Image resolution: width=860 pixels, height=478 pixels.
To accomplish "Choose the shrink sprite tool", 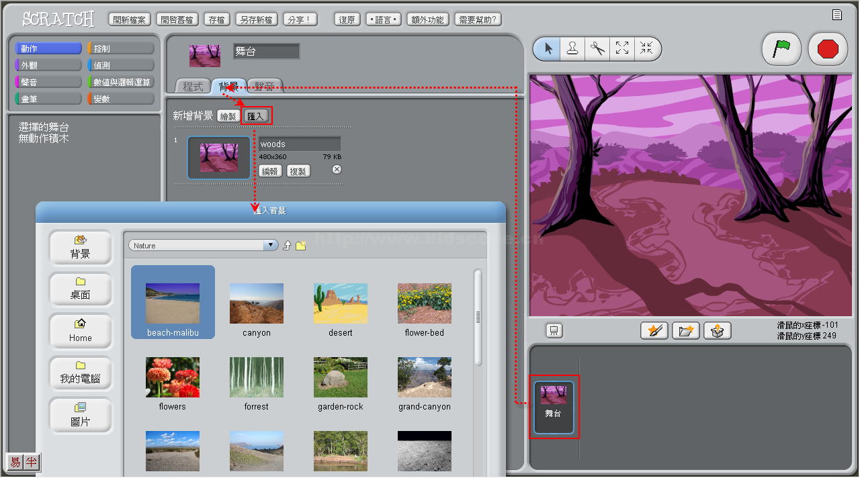I will (646, 49).
